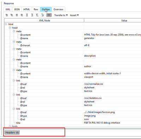Select the 'FSB TA PAL NG V3 debug interface' value
This screenshot has height=139, width=141.
pos(102,123)
